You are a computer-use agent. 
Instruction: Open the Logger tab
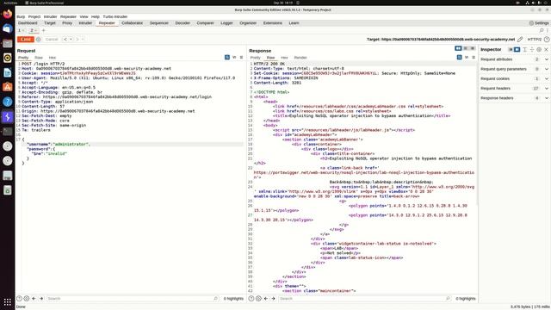pyautogui.click(x=226, y=23)
